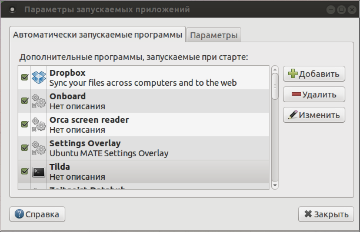Select the Dropbox entry name
The image size is (360, 232).
[x=68, y=73]
